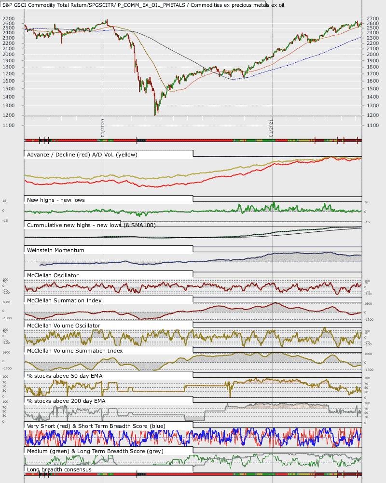Click the 1700 value on the right price axis

[x=373, y=74]
